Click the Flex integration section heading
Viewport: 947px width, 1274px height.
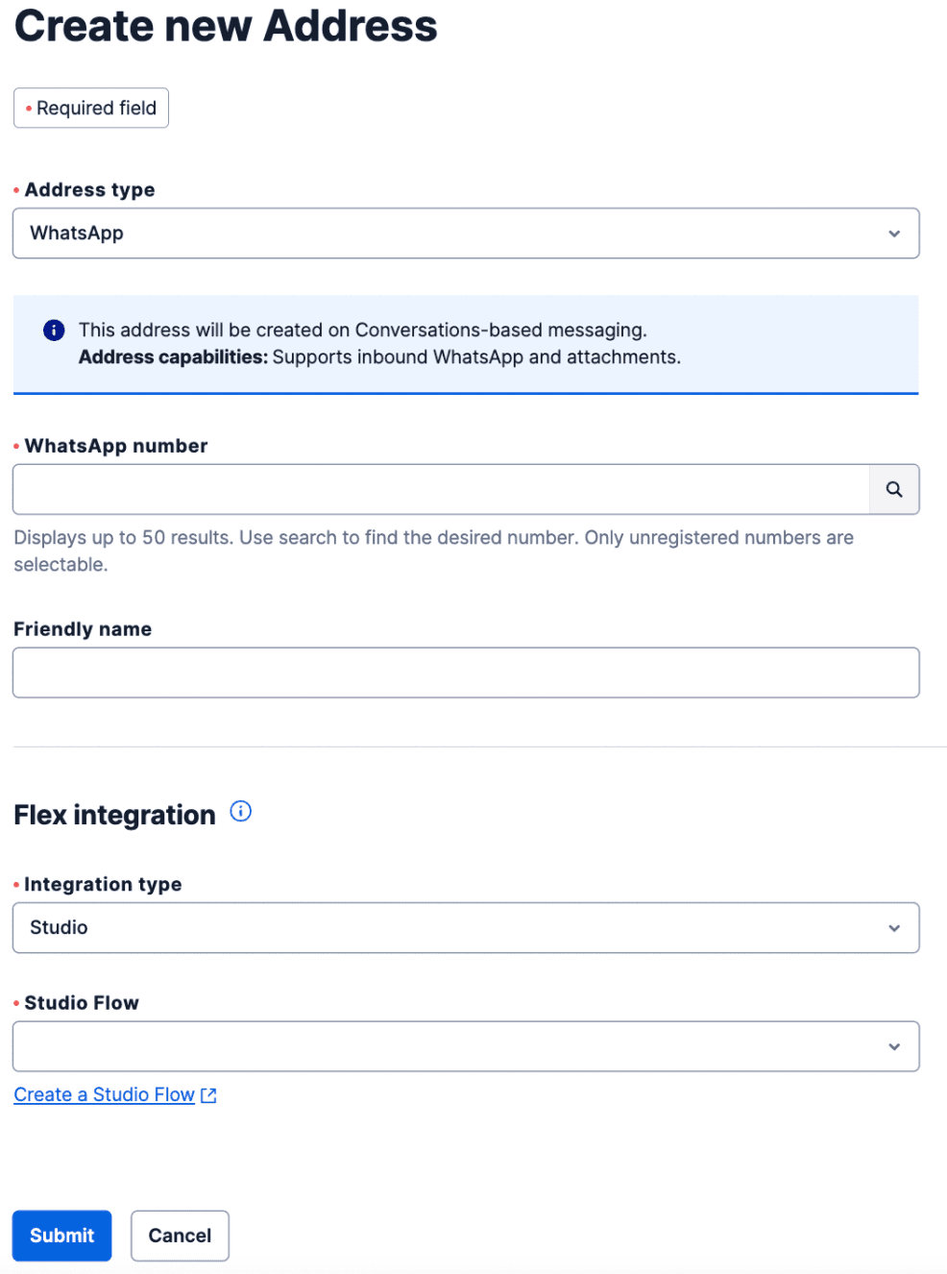113,814
